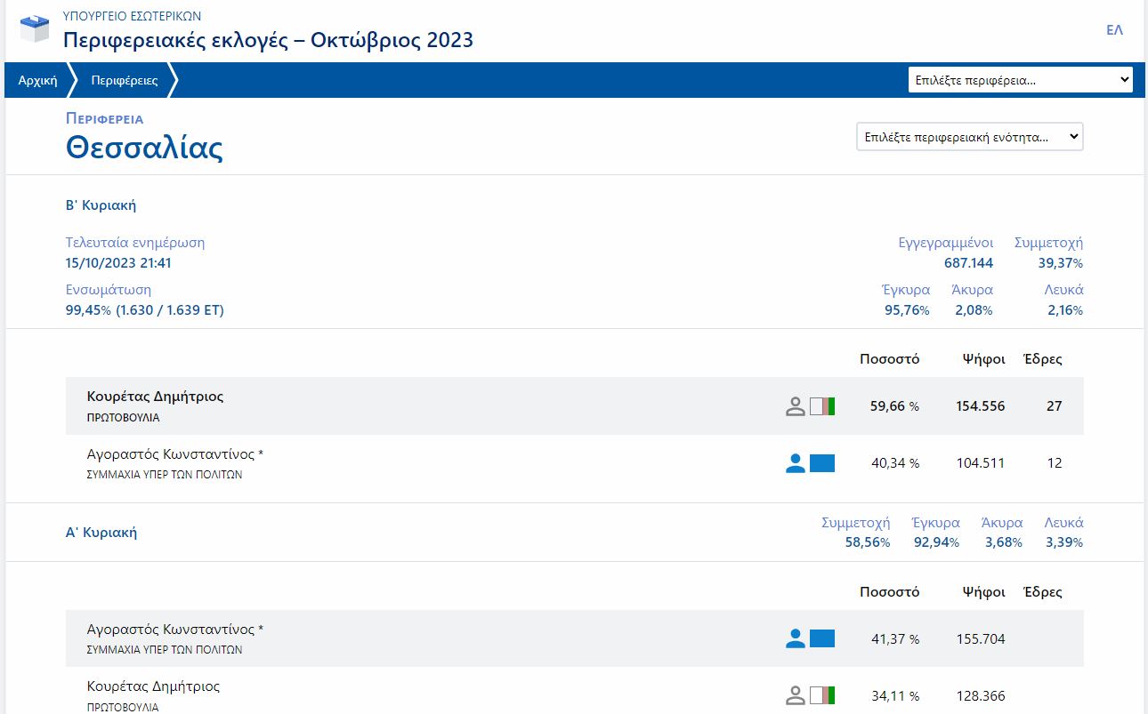Open the Επιλέξτε περιφέρεια dropdown
This screenshot has width=1148, height=714.
[x=1021, y=80]
